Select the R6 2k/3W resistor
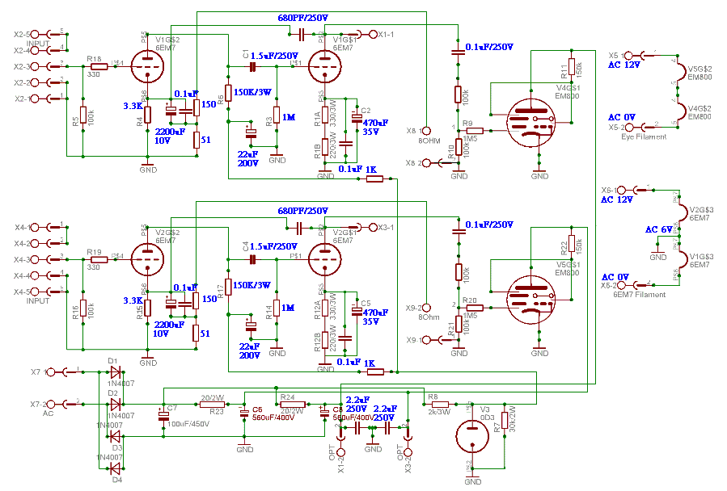The image size is (727, 491). click(x=438, y=404)
